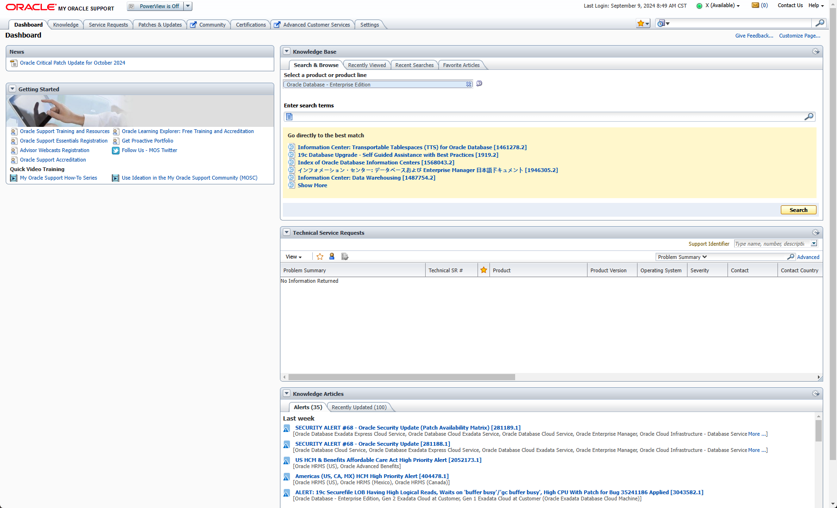
Task: Open the Help menu
Action: tap(816, 5)
